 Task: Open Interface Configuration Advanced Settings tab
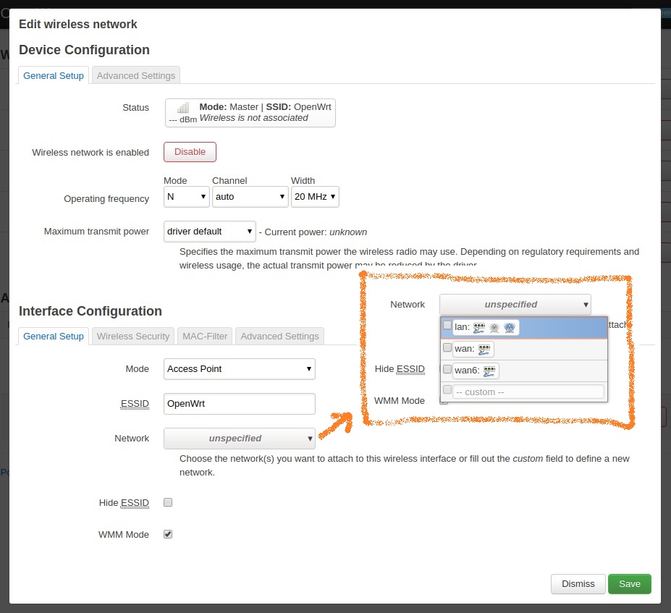pyautogui.click(x=280, y=337)
